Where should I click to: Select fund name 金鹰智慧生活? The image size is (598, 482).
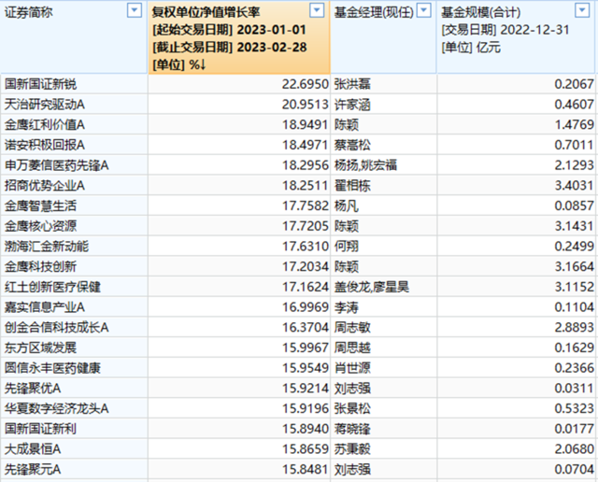click(x=40, y=206)
